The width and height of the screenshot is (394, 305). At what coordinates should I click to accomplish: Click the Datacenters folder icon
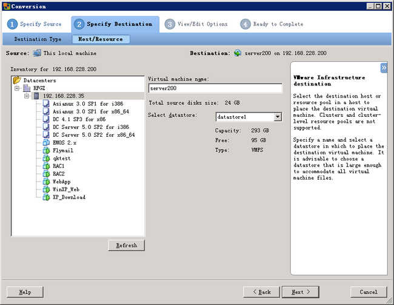pyautogui.click(x=17, y=80)
